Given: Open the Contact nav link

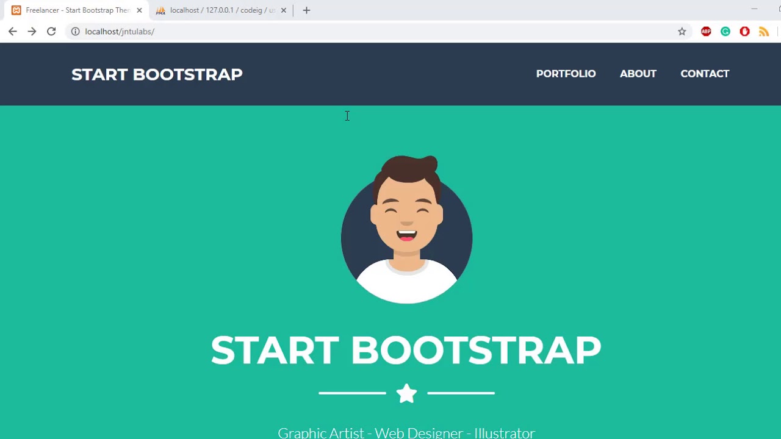Looking at the screenshot, I should pyautogui.click(x=705, y=74).
